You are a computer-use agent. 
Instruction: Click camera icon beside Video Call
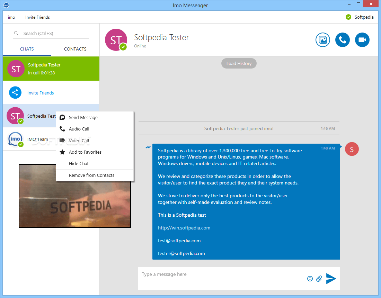(x=62, y=141)
